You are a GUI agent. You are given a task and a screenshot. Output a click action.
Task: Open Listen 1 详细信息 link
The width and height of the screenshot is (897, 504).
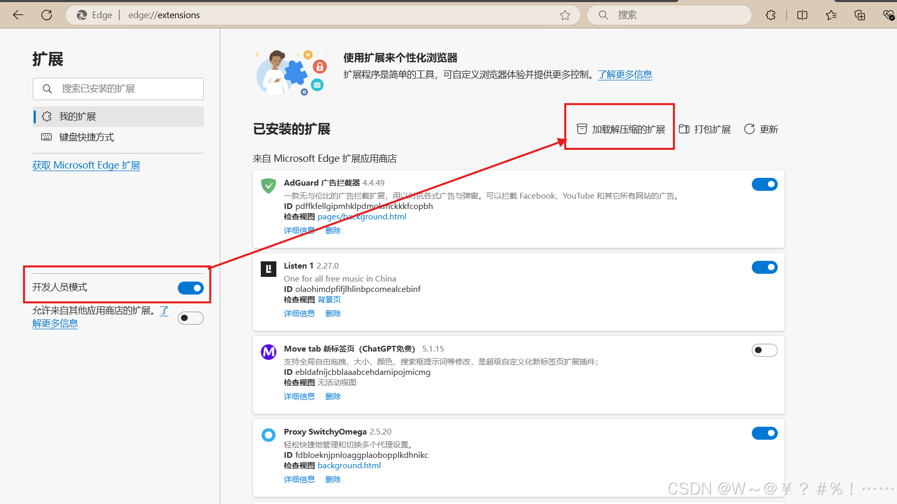click(x=299, y=314)
